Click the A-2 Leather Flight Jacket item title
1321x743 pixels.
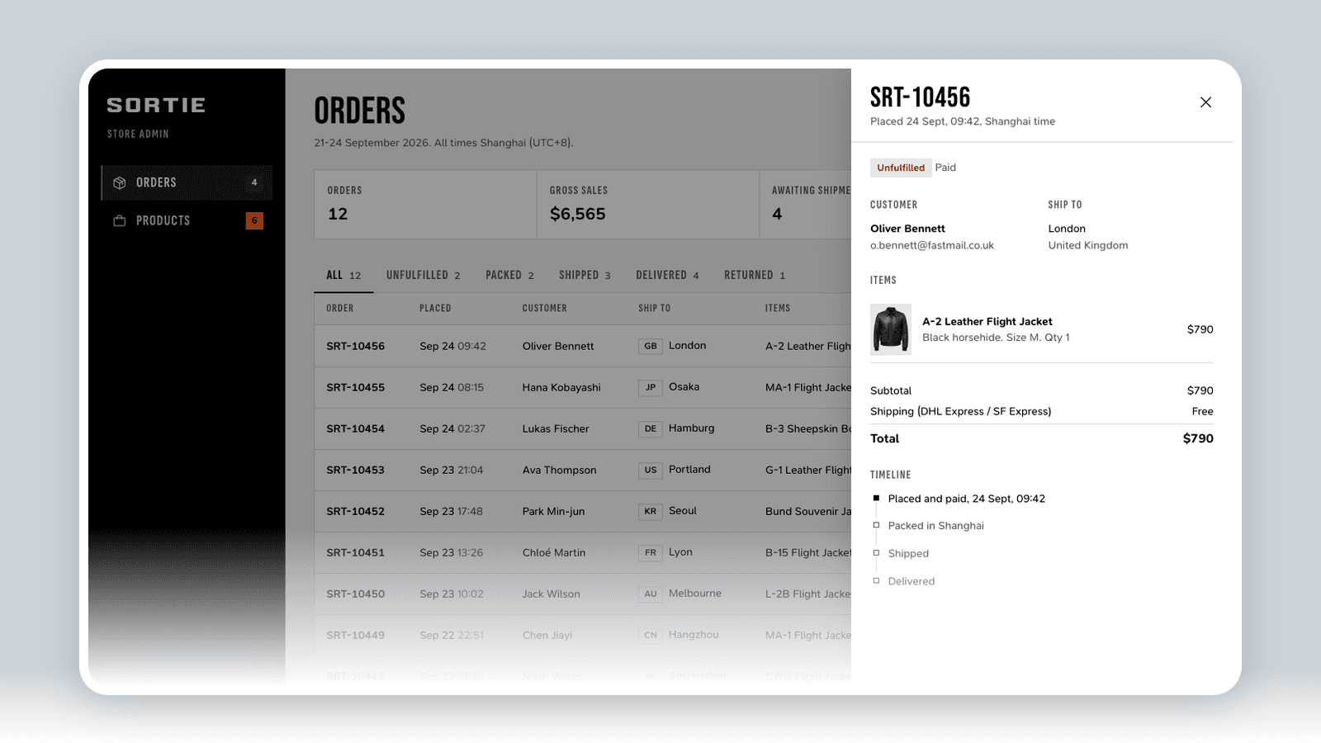tap(987, 322)
